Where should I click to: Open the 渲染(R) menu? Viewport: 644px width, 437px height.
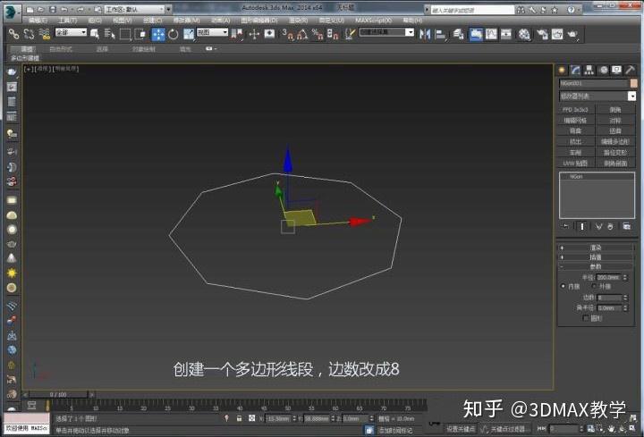[x=298, y=20]
